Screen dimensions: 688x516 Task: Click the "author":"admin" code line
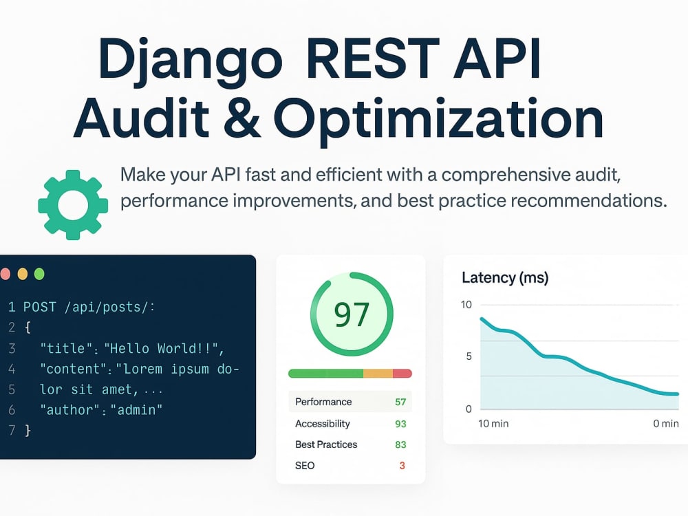(x=101, y=410)
